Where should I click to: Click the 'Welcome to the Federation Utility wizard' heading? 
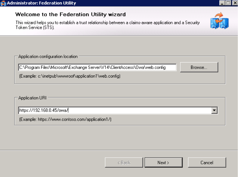pos(71,14)
